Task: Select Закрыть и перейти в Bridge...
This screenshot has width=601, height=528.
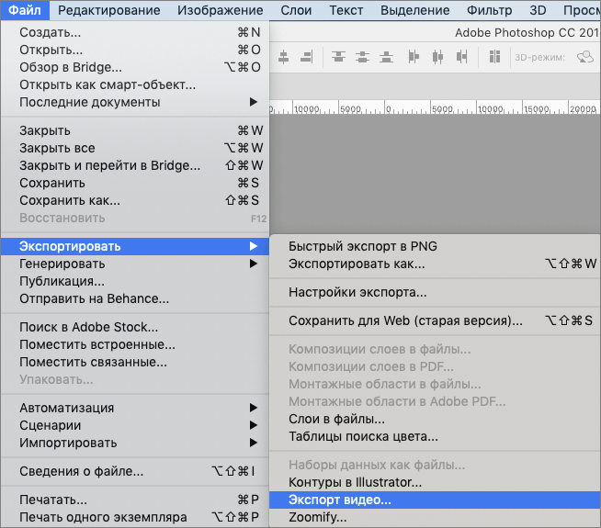Action: coord(134,165)
